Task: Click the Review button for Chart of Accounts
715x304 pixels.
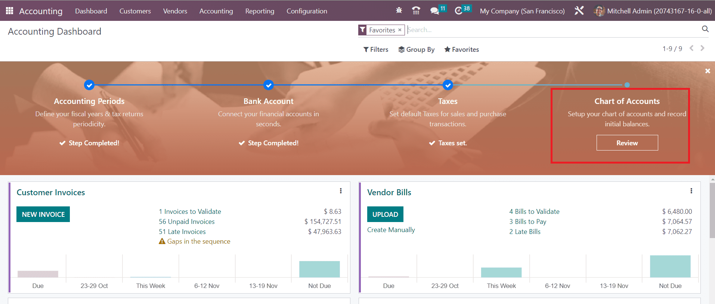Action: pyautogui.click(x=627, y=143)
